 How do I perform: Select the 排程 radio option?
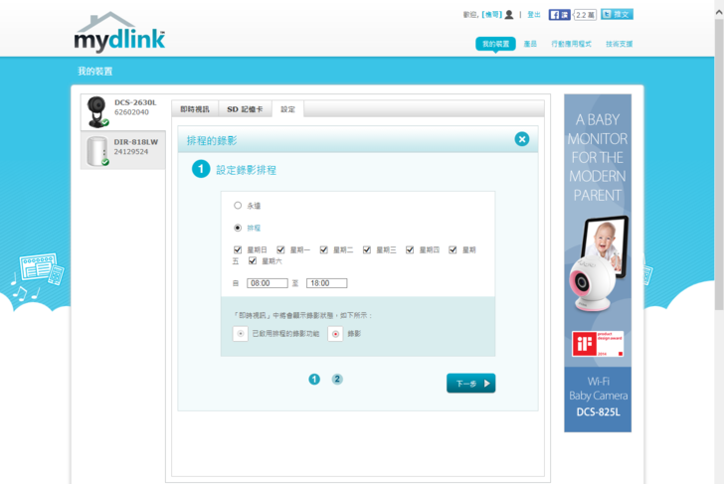[x=238, y=228]
